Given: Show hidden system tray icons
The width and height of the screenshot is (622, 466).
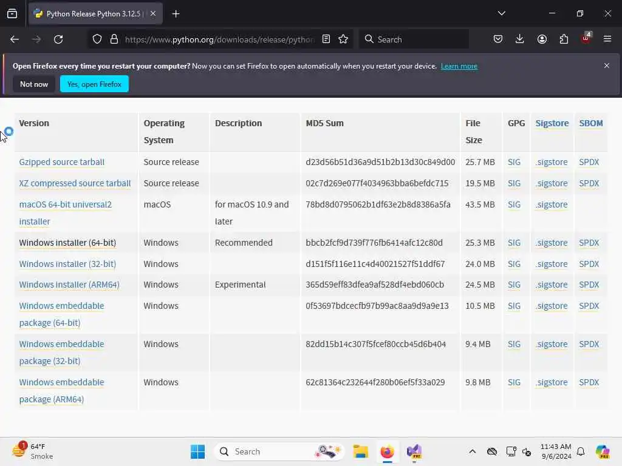Looking at the screenshot, I should tap(472, 451).
